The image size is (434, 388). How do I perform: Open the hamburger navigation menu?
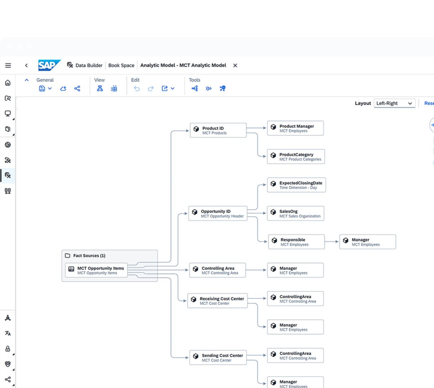point(8,65)
